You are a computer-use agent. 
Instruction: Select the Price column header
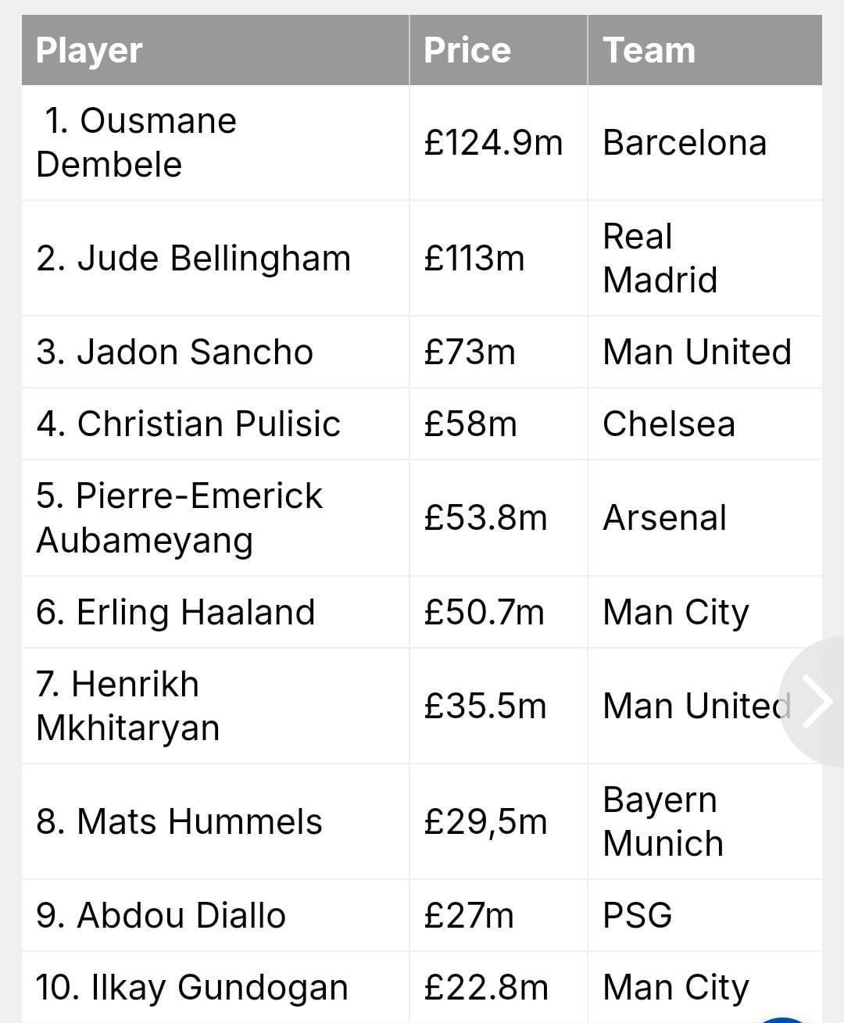click(x=499, y=50)
